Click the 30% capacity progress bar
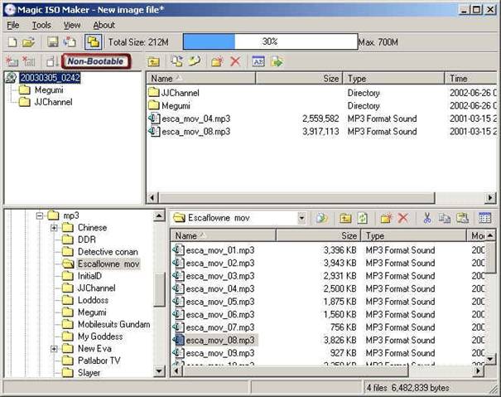The width and height of the screenshot is (501, 397). 270,41
